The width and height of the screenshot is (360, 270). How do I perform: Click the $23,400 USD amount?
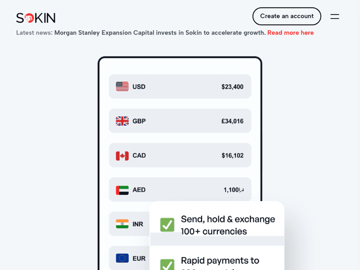232,87
